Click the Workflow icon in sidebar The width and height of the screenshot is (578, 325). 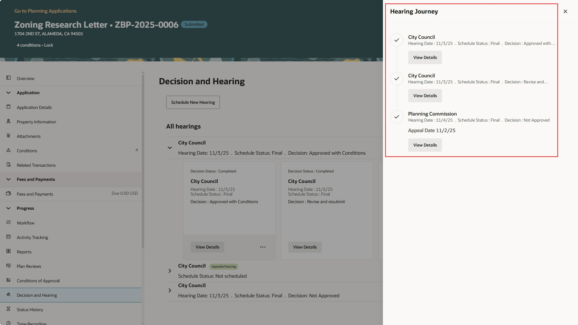pos(8,222)
